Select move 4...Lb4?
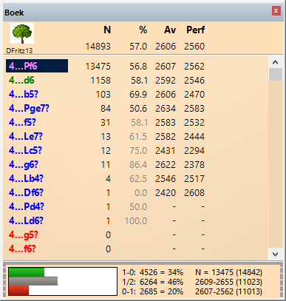 pyautogui.click(x=26, y=178)
